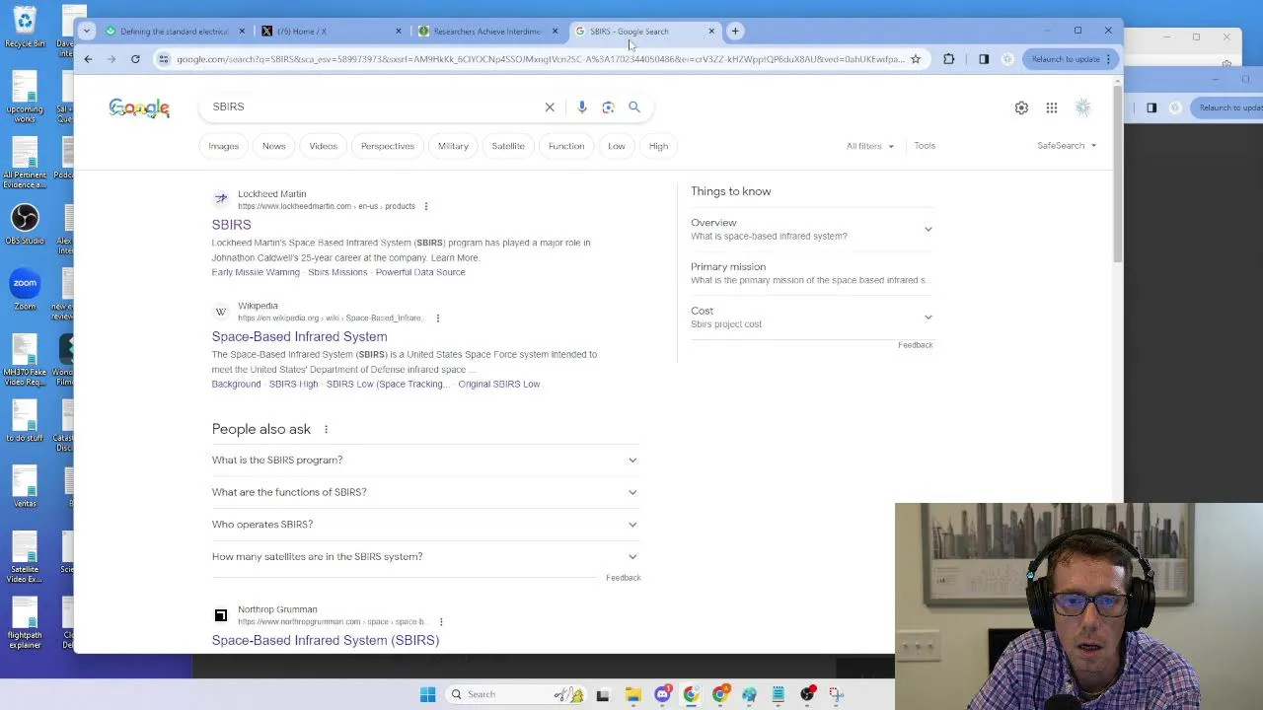Open Northrop Grumman Space-Based Infrared System link
1263x710 pixels.
(325, 640)
